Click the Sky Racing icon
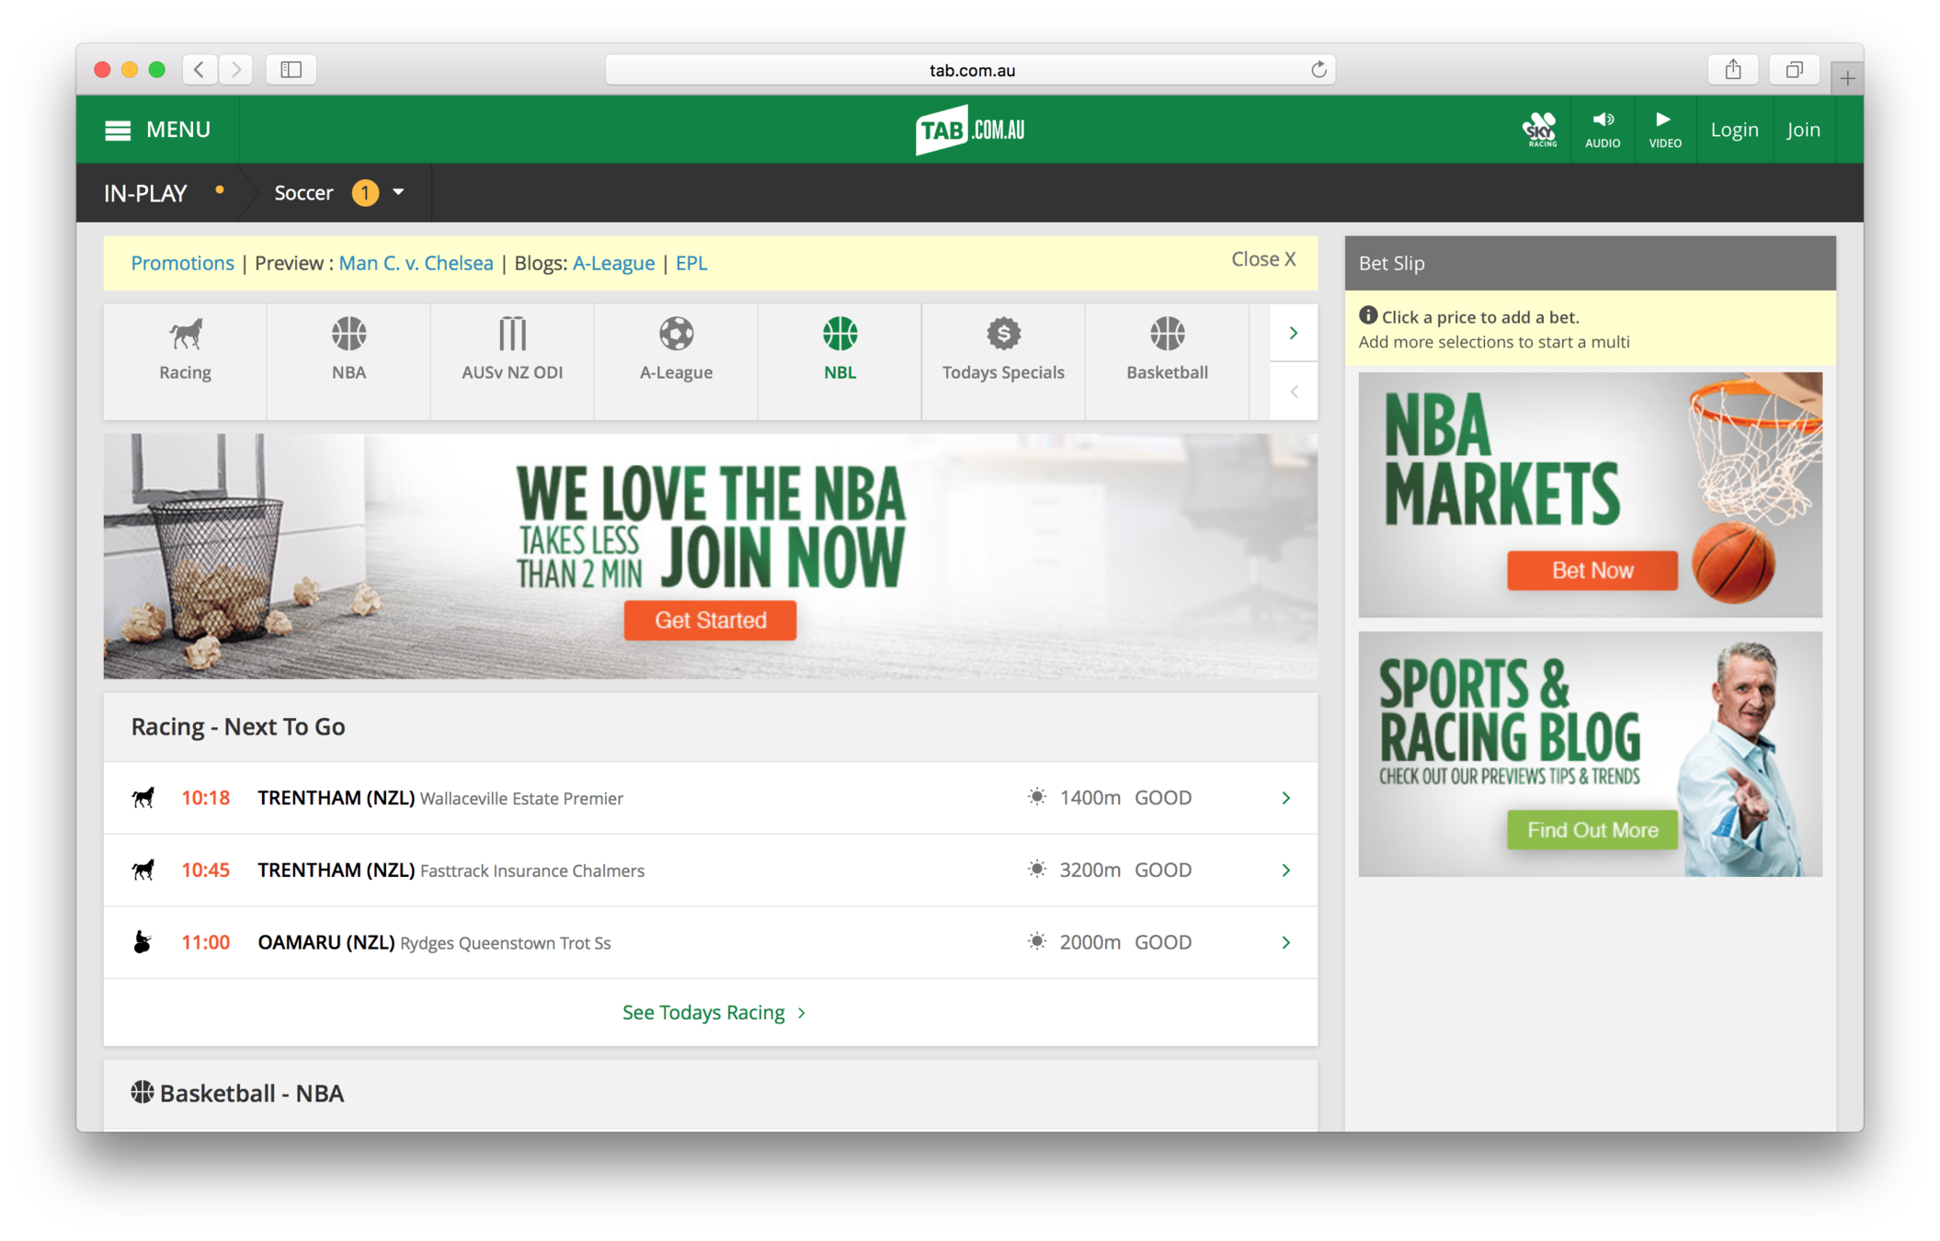The width and height of the screenshot is (1940, 1241). pyautogui.click(x=1540, y=130)
